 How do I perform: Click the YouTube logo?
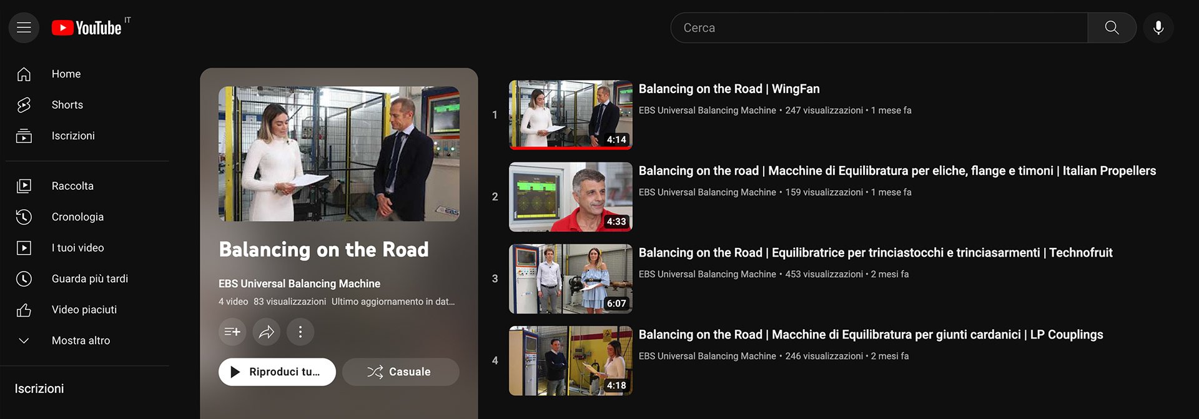pos(87,28)
